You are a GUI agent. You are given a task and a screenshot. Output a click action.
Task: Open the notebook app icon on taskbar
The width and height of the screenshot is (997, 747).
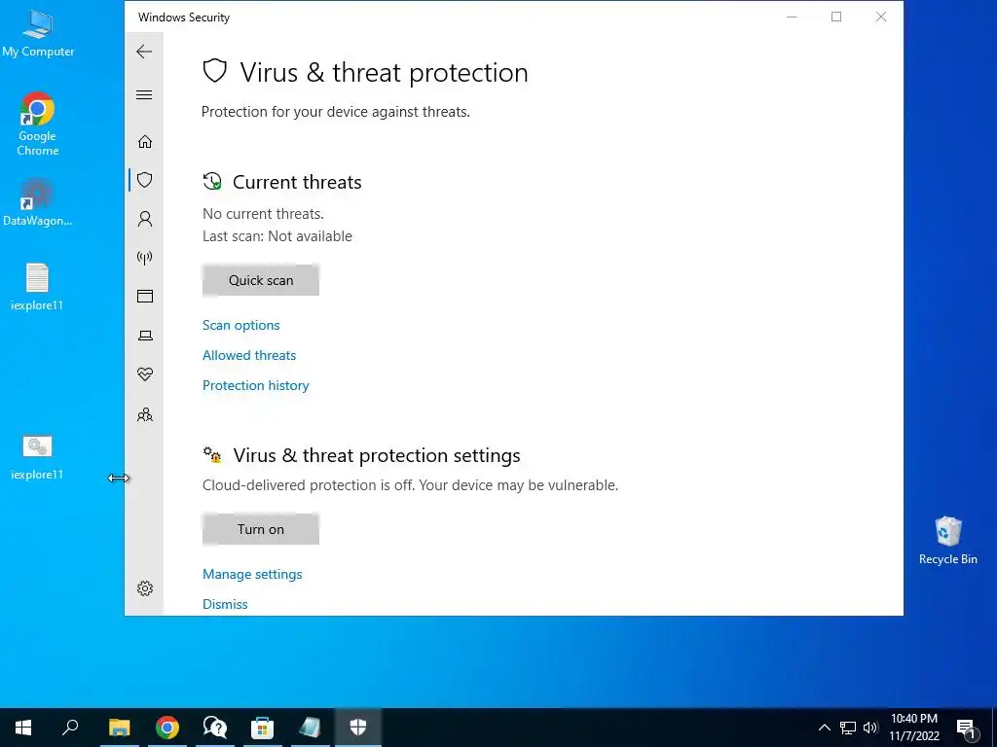tap(311, 728)
